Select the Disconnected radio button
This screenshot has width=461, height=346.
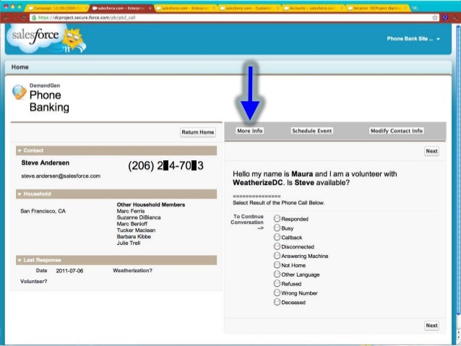[x=277, y=246]
